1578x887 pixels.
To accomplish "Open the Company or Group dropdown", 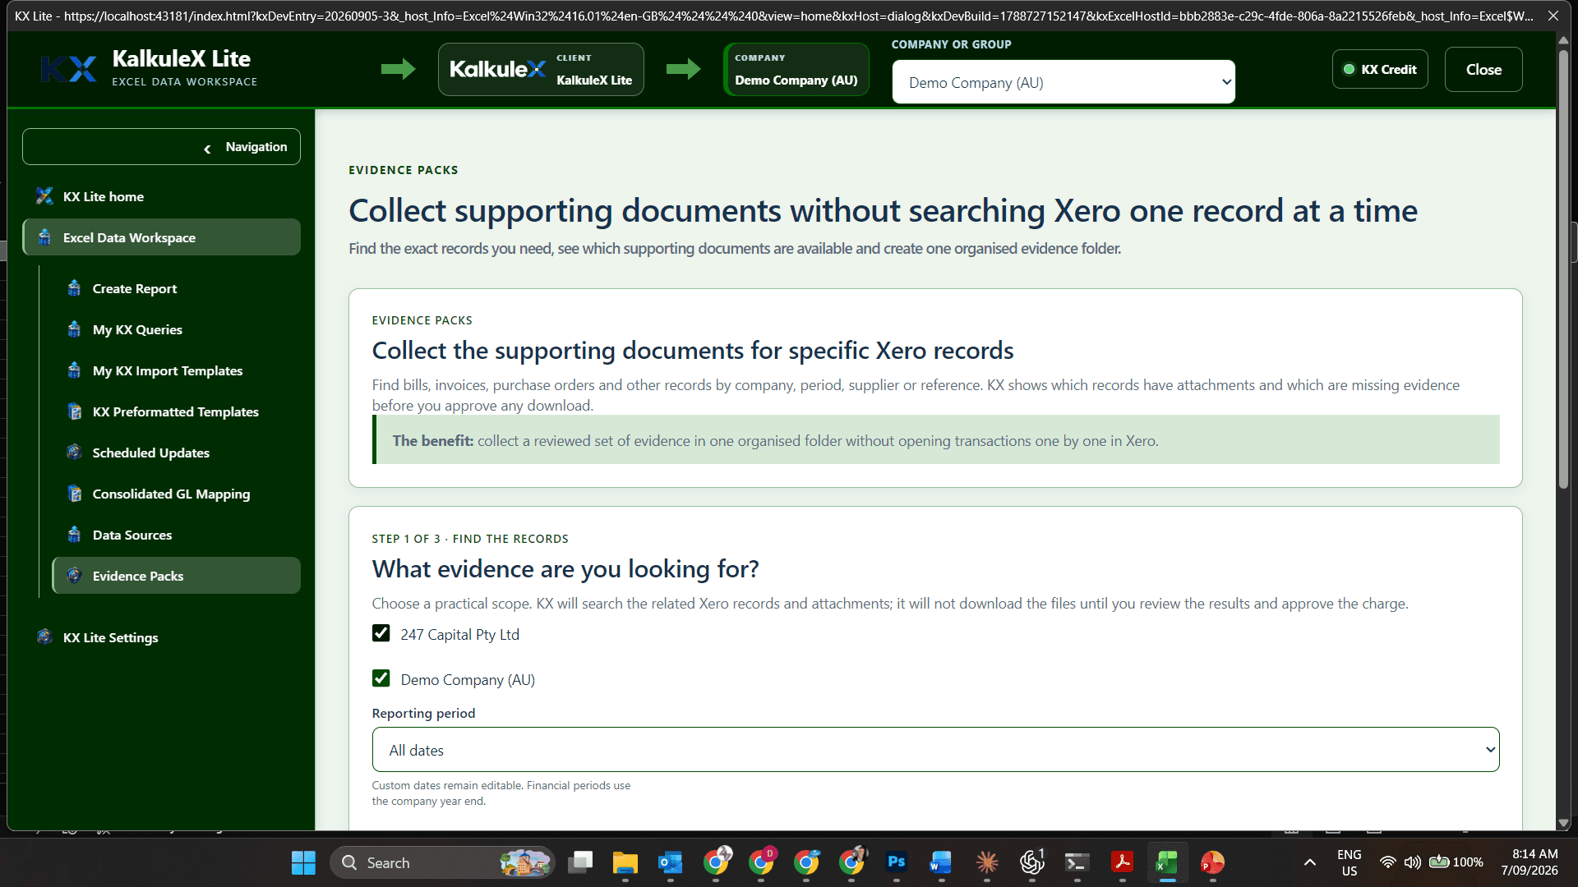I will click(x=1064, y=82).
